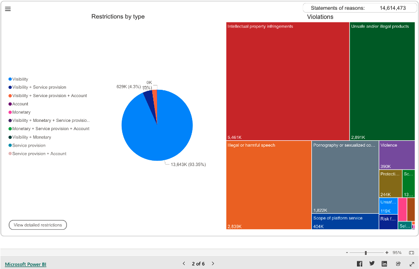The height and width of the screenshot is (269, 419).
Task: Select the Monetary legend item
Action: click(x=21, y=112)
